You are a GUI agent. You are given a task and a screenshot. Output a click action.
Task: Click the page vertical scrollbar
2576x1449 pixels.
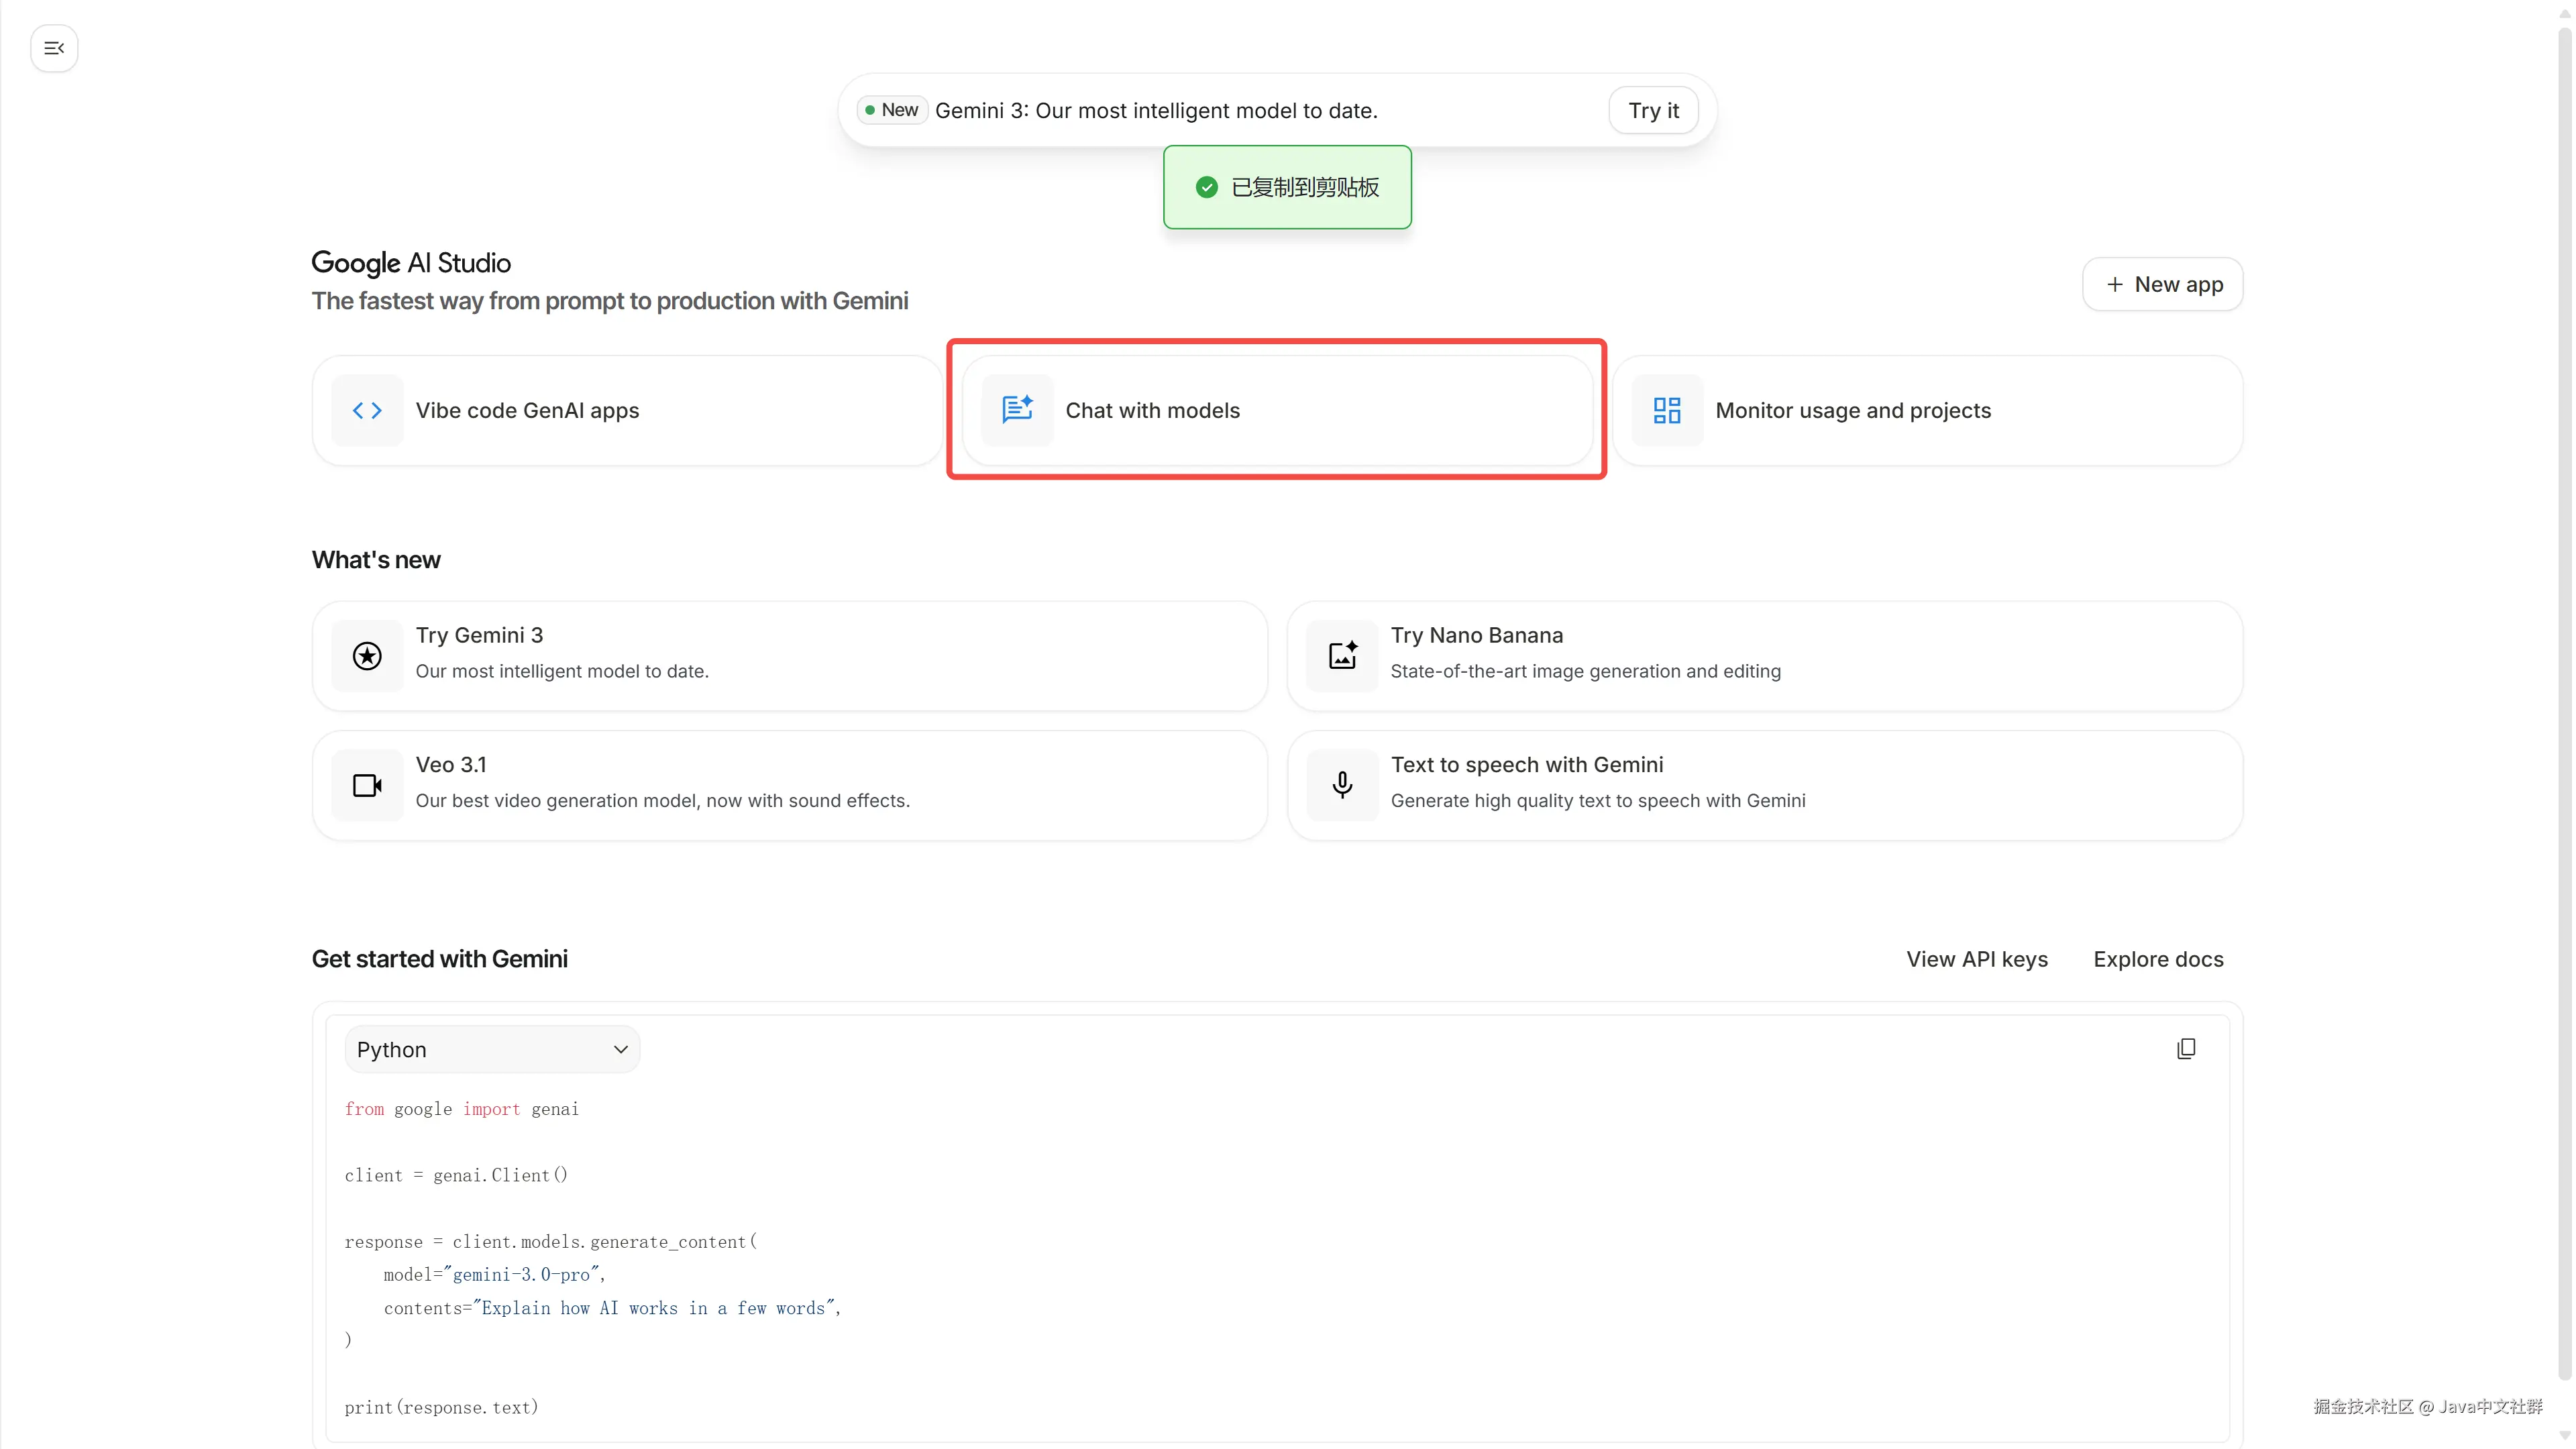coord(2565,700)
